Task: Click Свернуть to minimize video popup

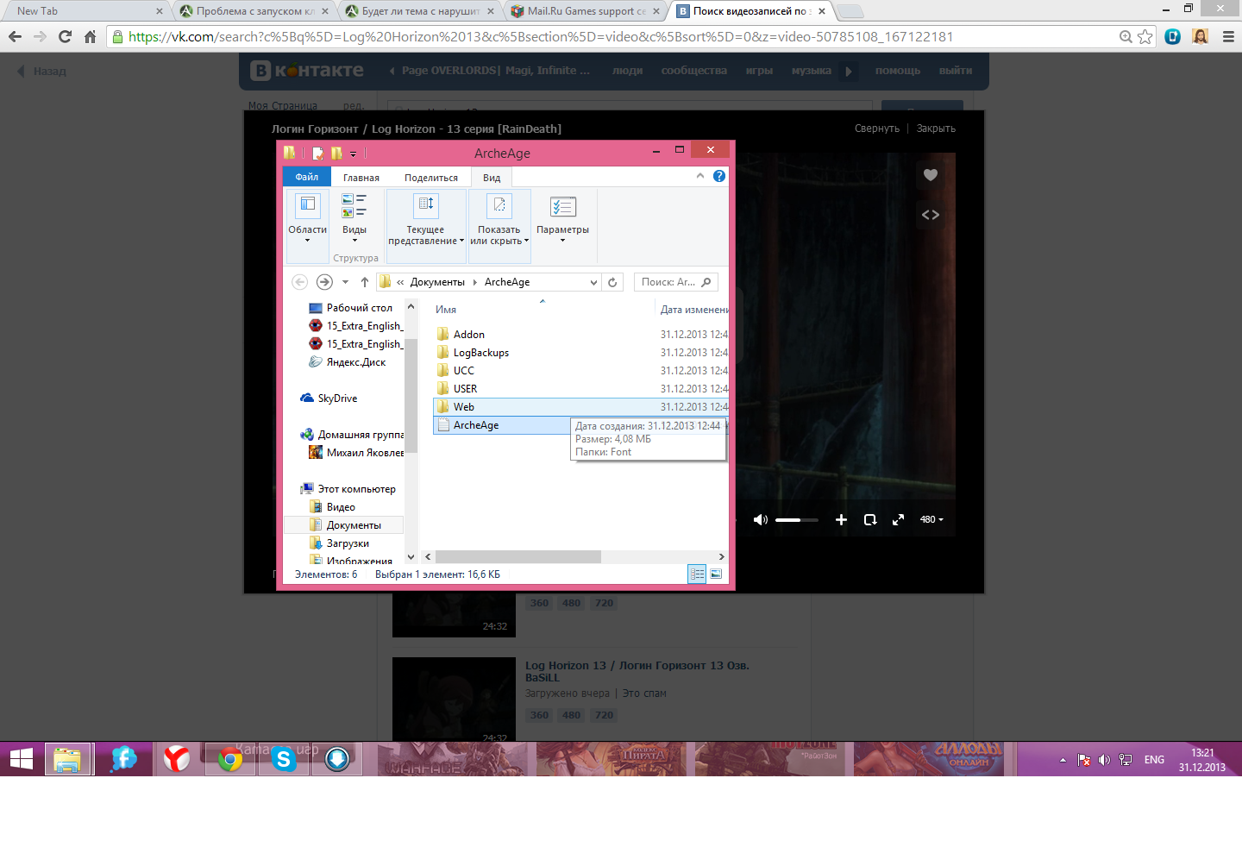Action: [x=877, y=129]
